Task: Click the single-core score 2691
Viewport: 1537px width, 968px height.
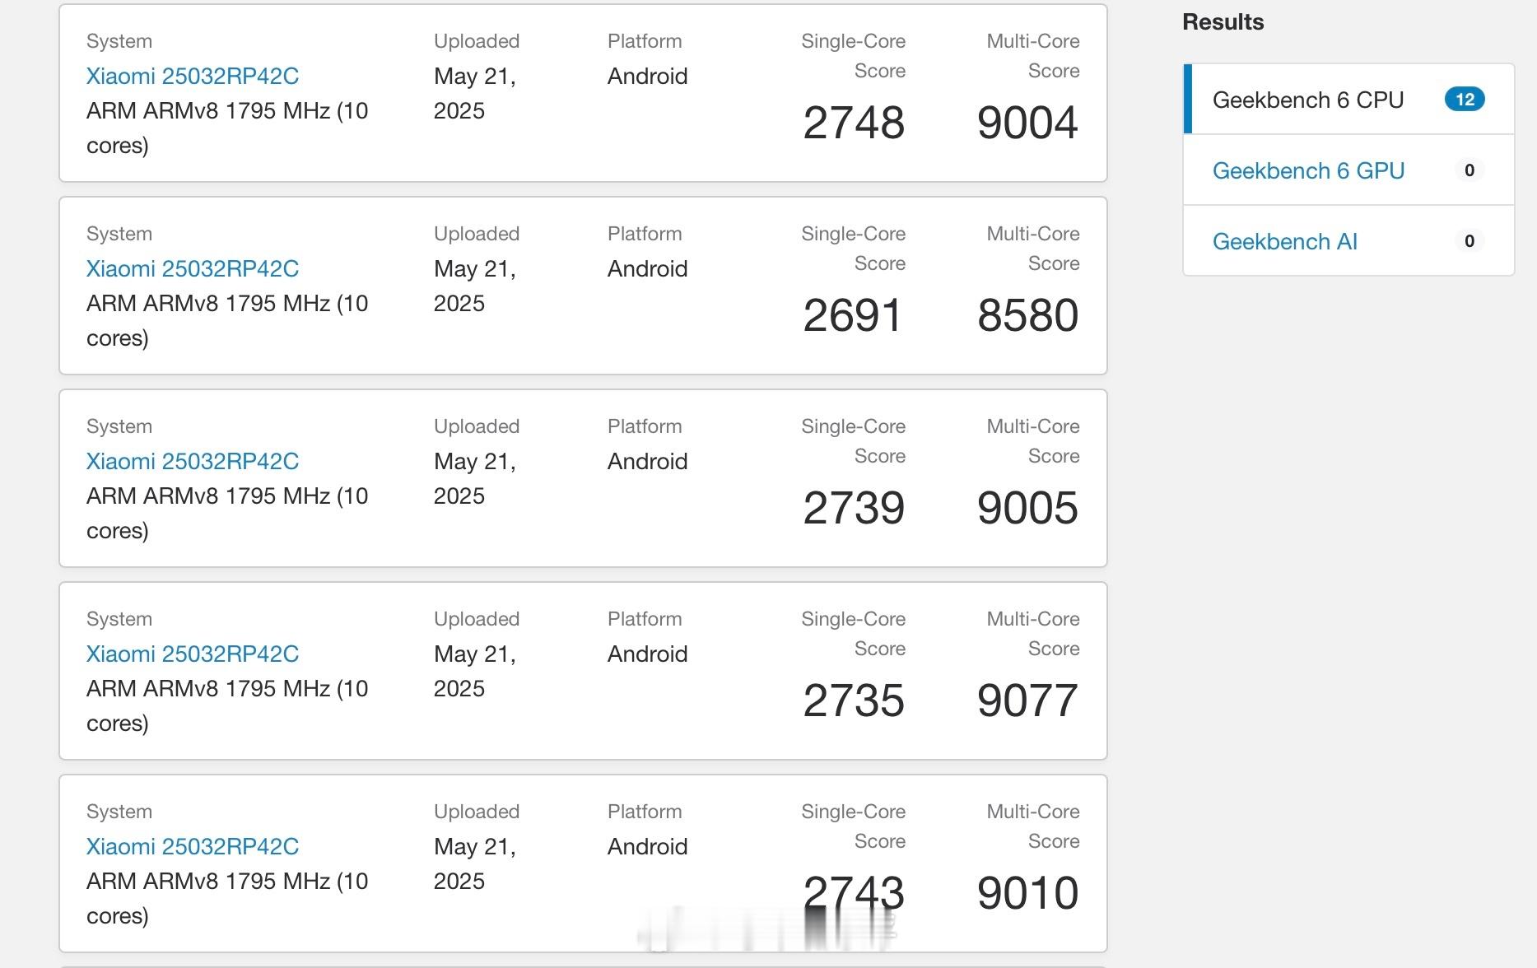Action: [853, 315]
